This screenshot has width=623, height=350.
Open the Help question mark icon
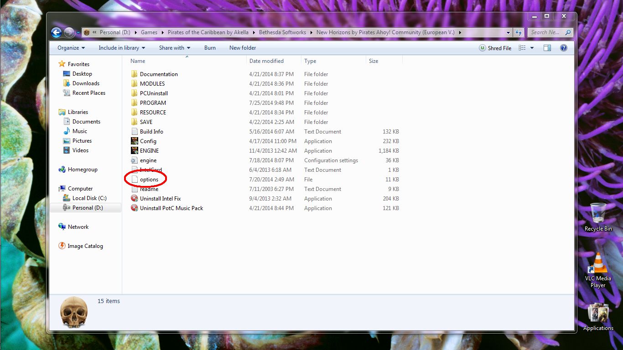pos(564,48)
